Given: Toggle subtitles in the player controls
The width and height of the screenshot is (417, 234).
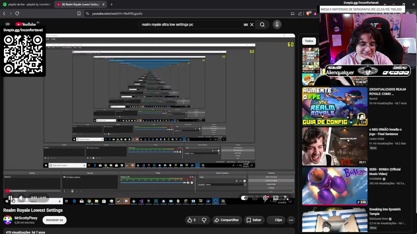Looking at the screenshot, I should point(255,198).
